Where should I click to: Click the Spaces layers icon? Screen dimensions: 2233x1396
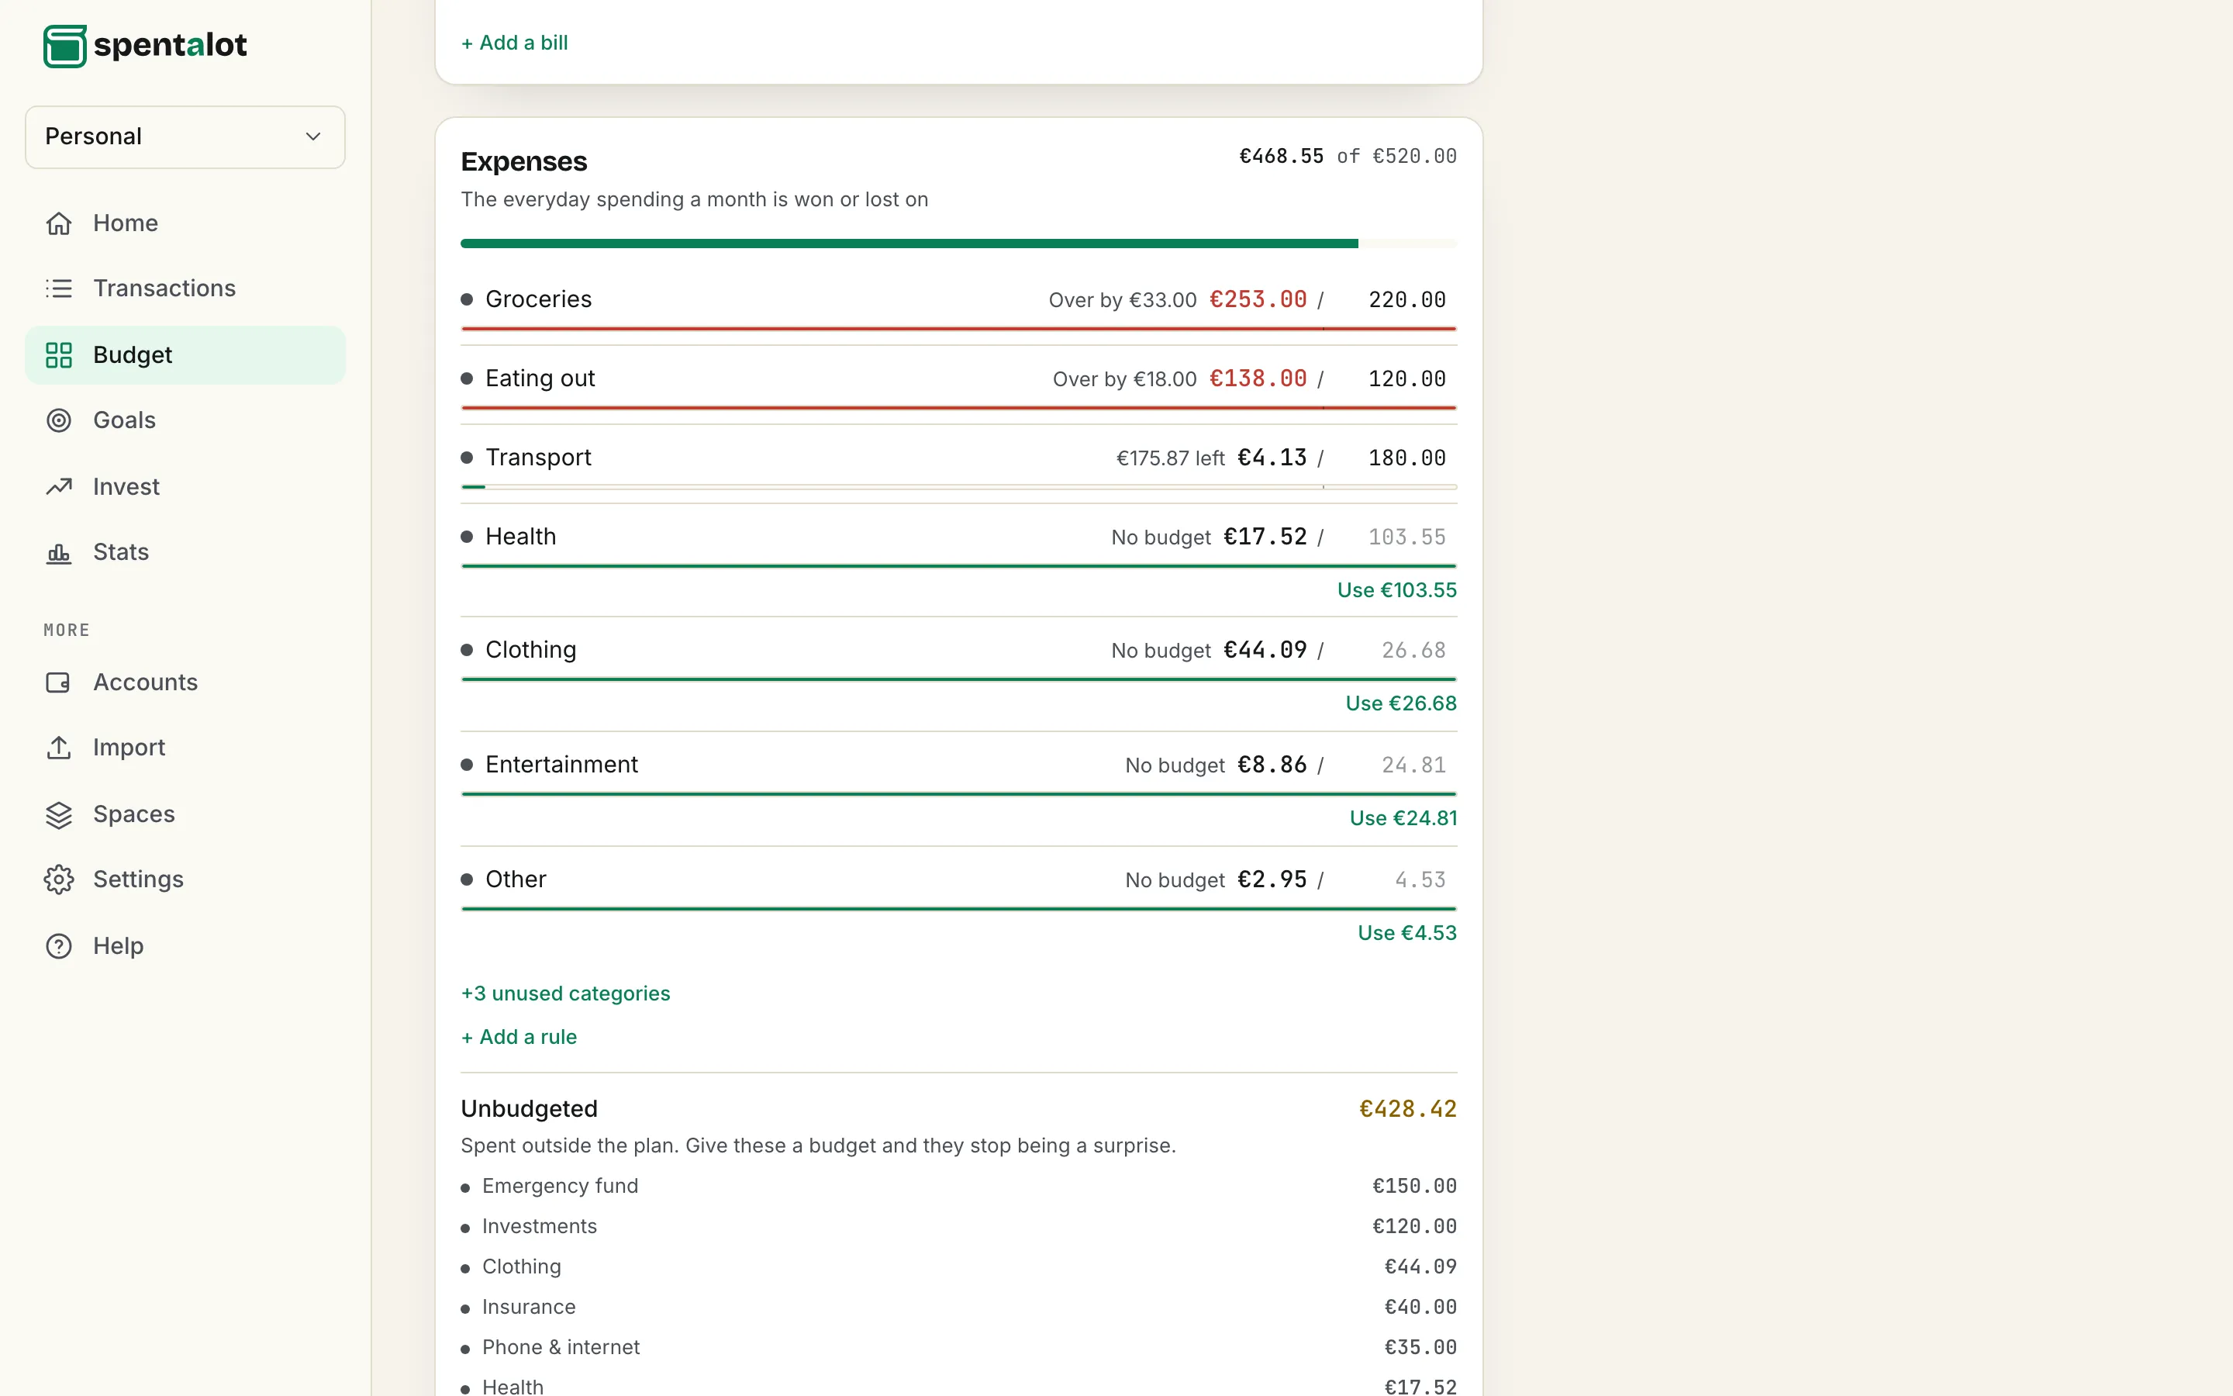coord(59,814)
